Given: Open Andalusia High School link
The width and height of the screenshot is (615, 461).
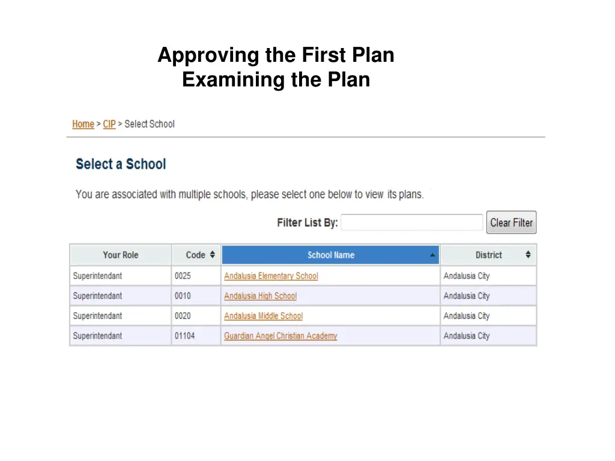Looking at the screenshot, I should pos(261,296).
